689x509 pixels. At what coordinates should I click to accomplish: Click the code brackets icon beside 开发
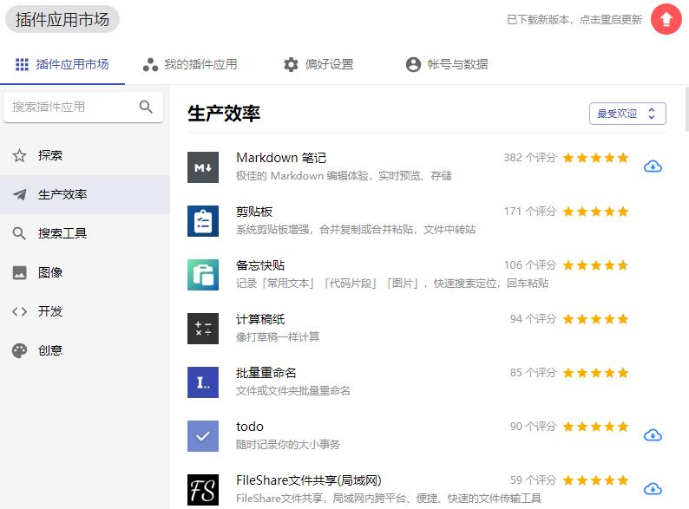point(19,311)
